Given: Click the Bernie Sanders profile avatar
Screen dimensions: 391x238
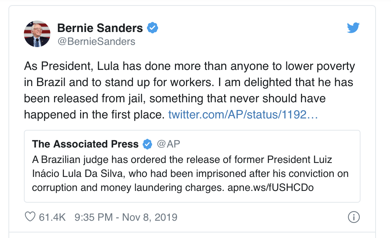Looking at the screenshot, I should [37, 34].
